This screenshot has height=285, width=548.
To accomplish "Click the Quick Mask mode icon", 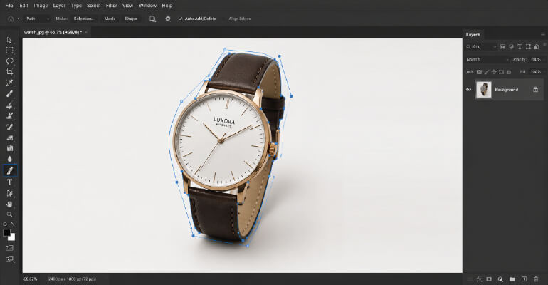I will pyautogui.click(x=9, y=248).
